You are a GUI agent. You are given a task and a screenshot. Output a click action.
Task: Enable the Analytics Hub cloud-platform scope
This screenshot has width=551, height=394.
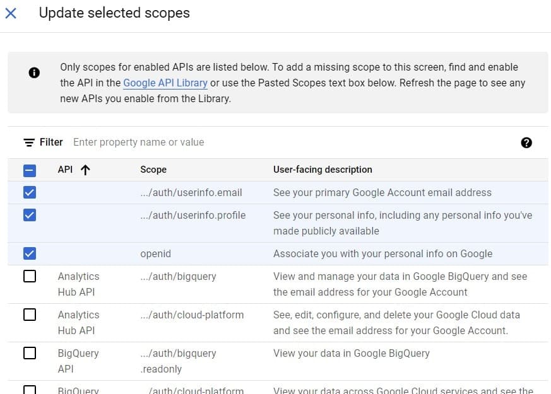[x=29, y=315]
